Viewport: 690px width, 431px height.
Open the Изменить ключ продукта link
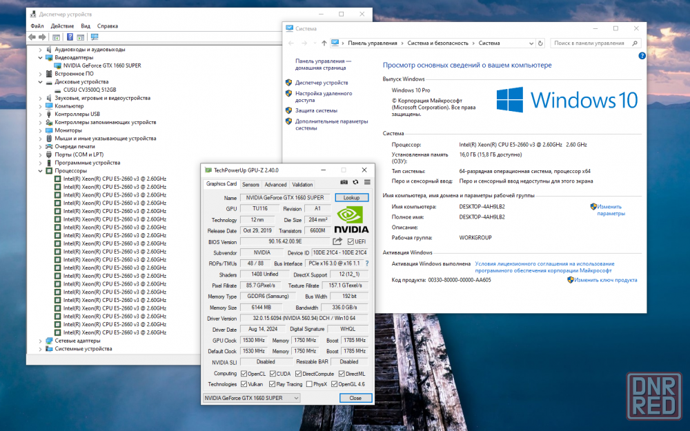point(605,280)
